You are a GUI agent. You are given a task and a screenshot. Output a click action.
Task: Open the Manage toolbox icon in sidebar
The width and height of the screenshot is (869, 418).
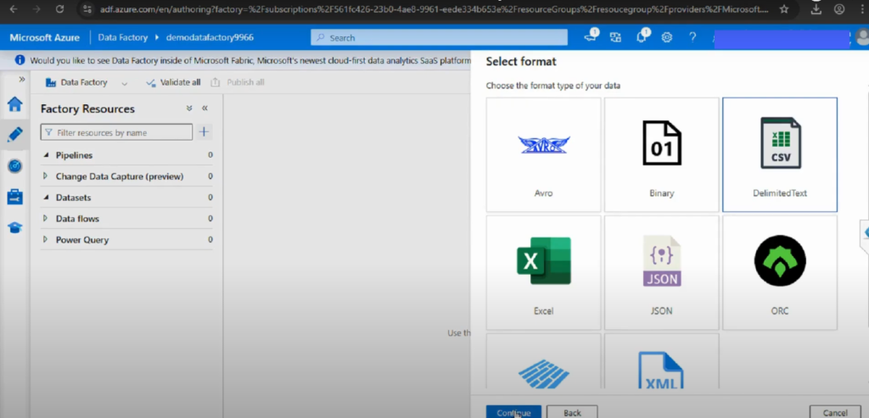[15, 197]
